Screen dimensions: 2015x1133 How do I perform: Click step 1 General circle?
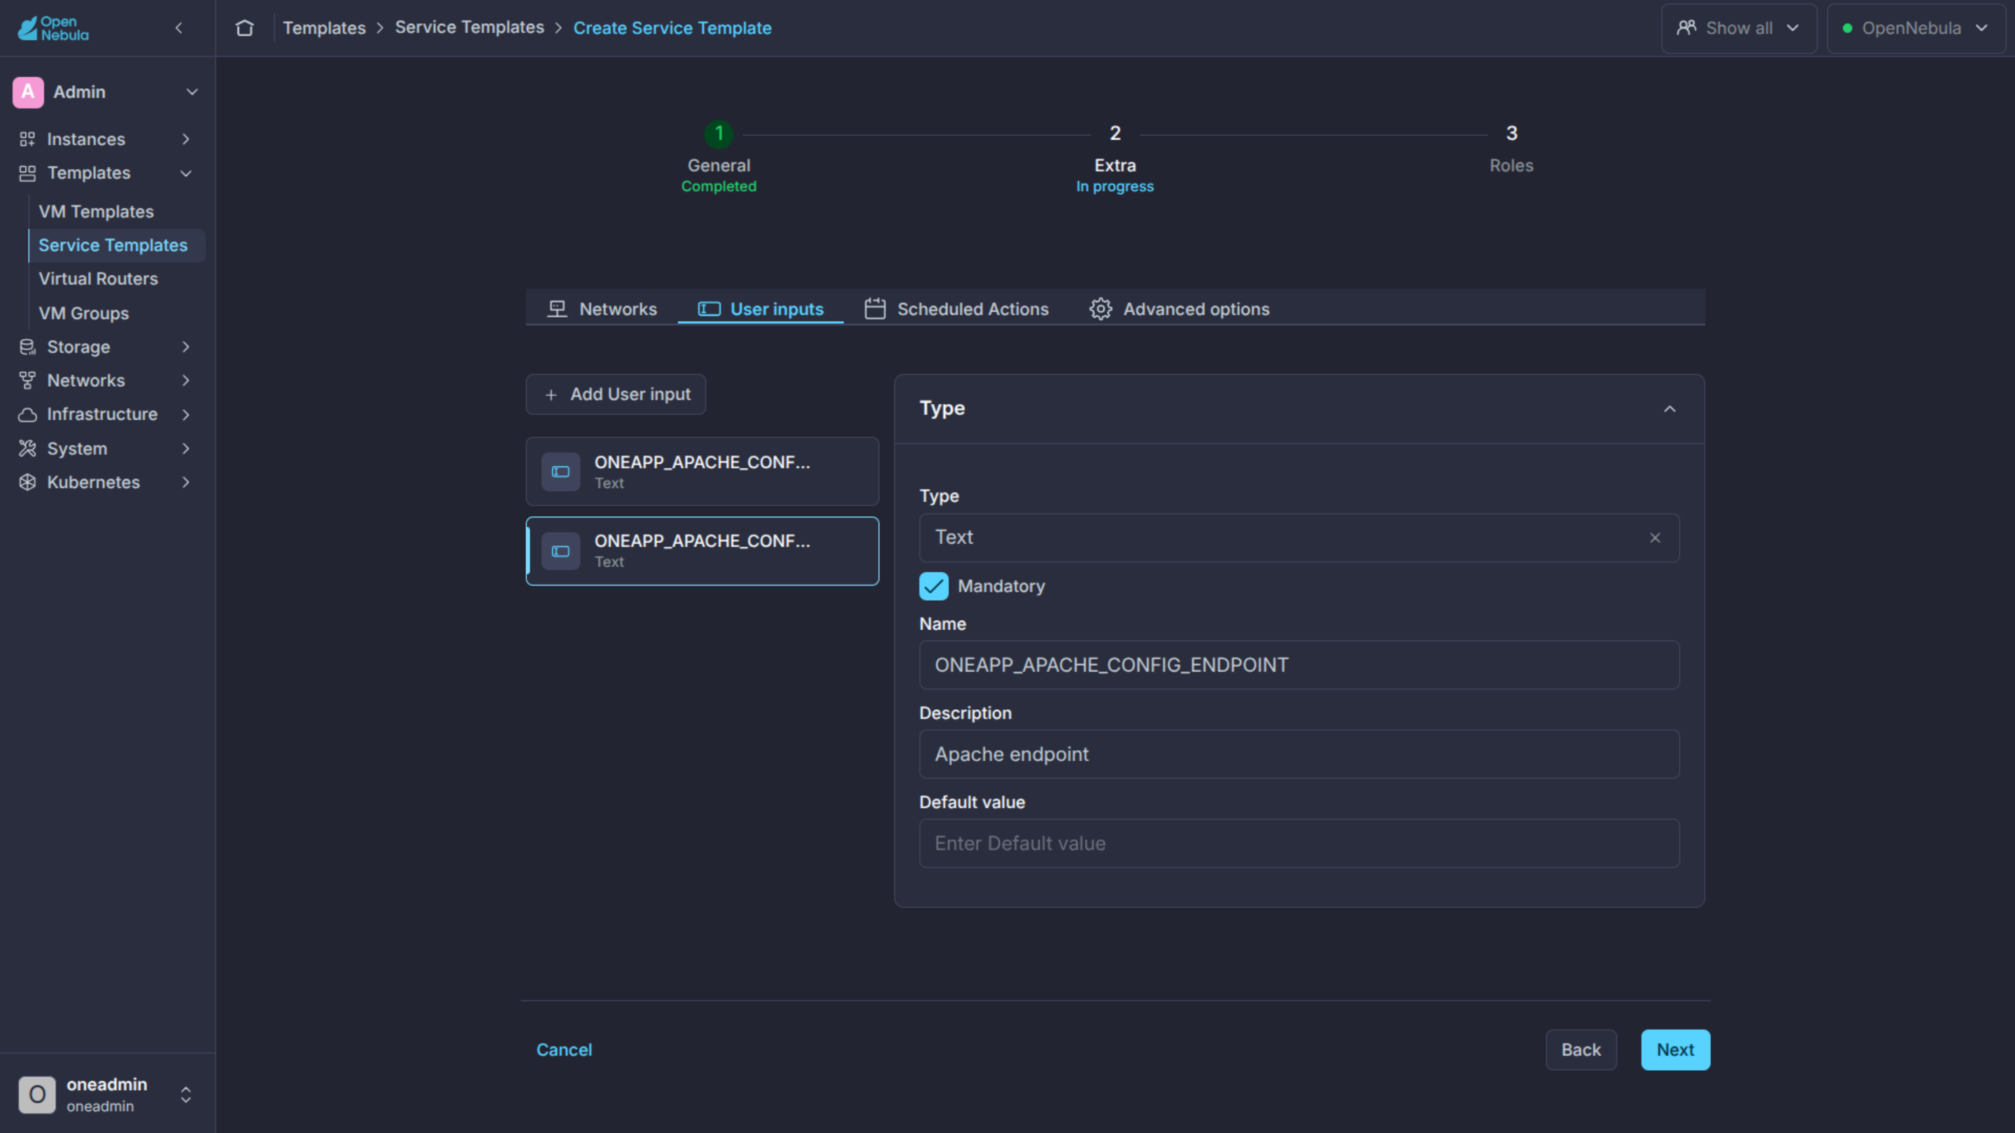click(x=719, y=134)
